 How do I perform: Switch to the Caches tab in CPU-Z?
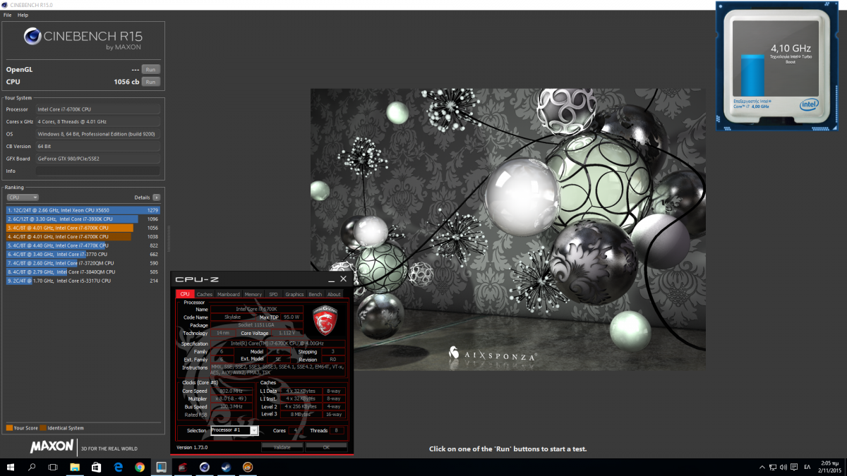click(205, 294)
